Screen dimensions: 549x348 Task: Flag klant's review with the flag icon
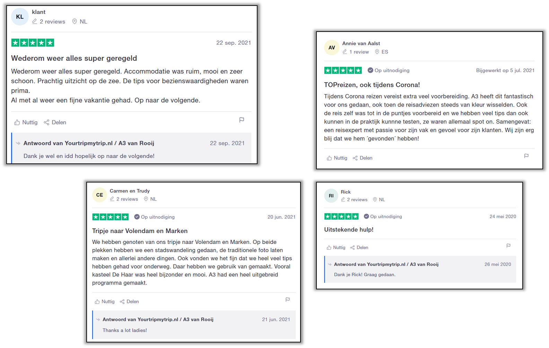point(242,120)
